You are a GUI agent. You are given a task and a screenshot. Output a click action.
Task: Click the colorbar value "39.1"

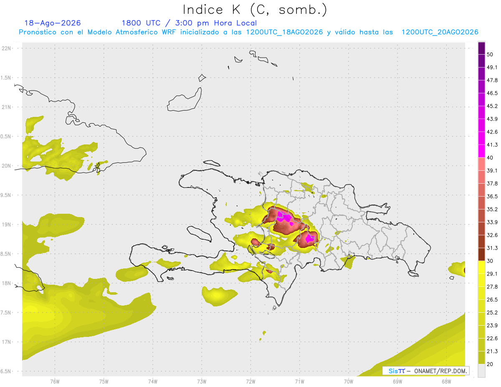pos(492,171)
